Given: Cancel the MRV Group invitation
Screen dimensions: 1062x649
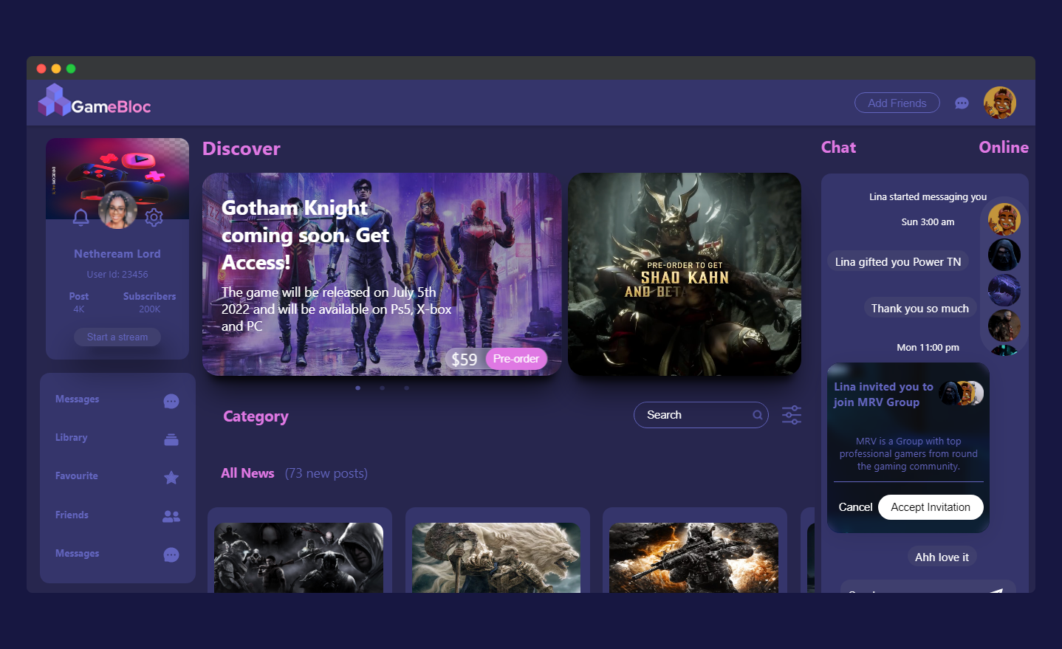Looking at the screenshot, I should 855,507.
